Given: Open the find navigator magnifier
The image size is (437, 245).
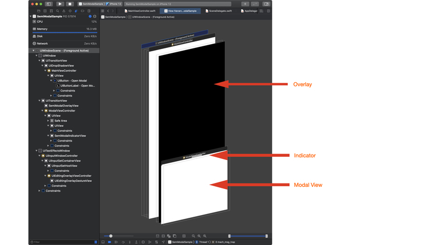Looking at the screenshot, I should coord(57,11).
